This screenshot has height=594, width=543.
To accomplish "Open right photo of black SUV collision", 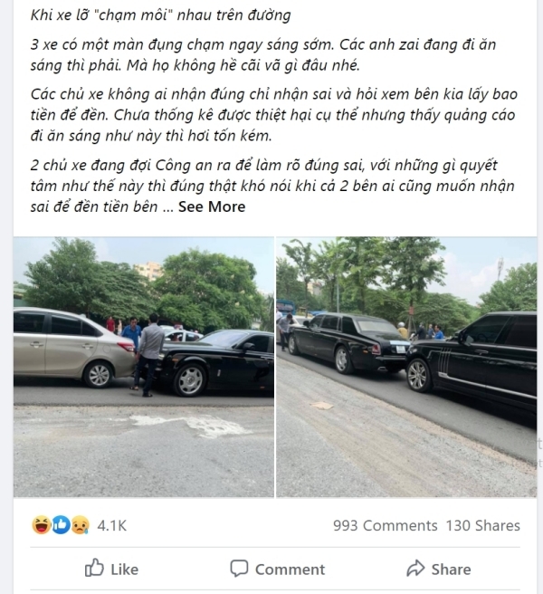I will click(406, 367).
